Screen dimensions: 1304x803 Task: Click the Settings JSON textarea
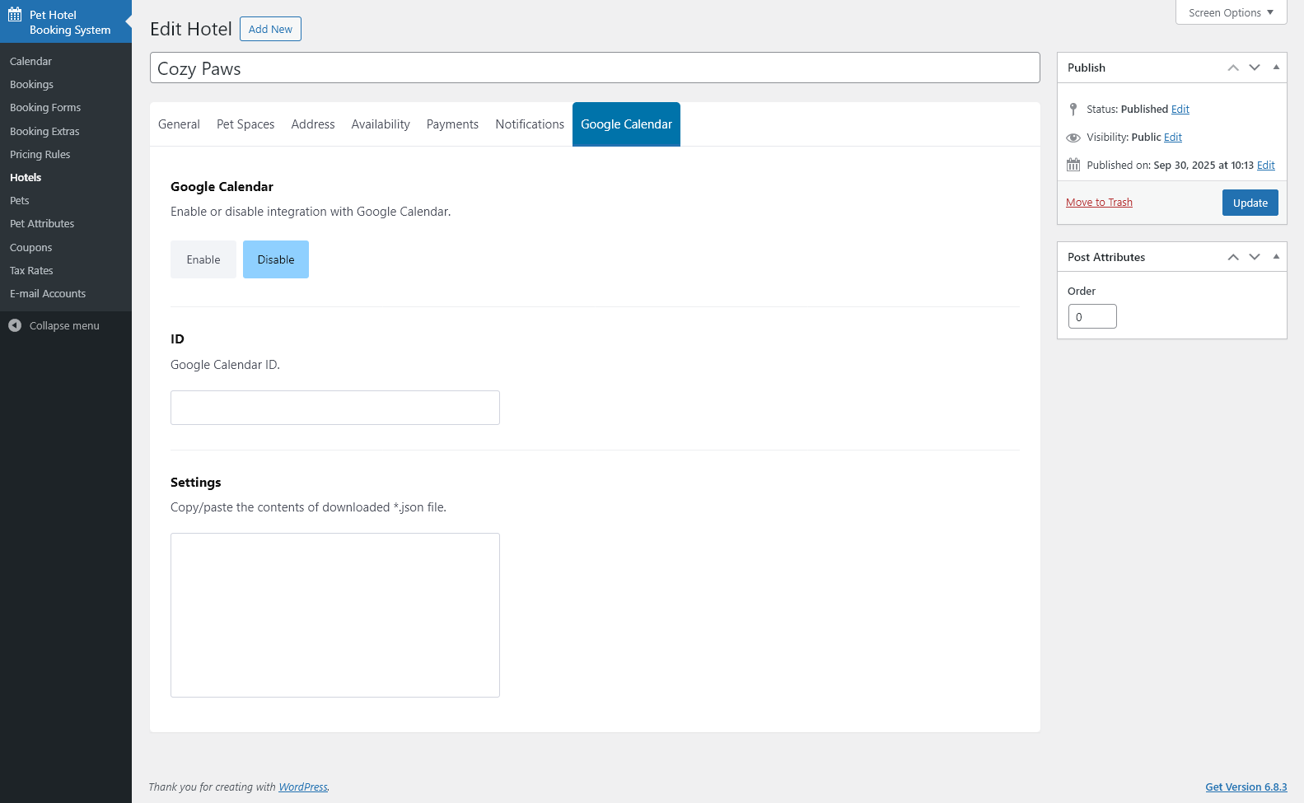[335, 615]
